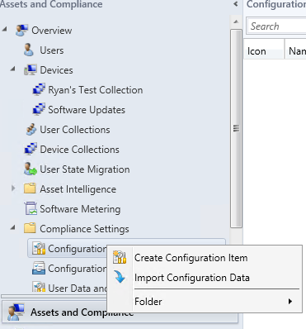This screenshot has width=306, height=329.
Task: Click Ryan's Test Collection icon
Action: (x=39, y=90)
